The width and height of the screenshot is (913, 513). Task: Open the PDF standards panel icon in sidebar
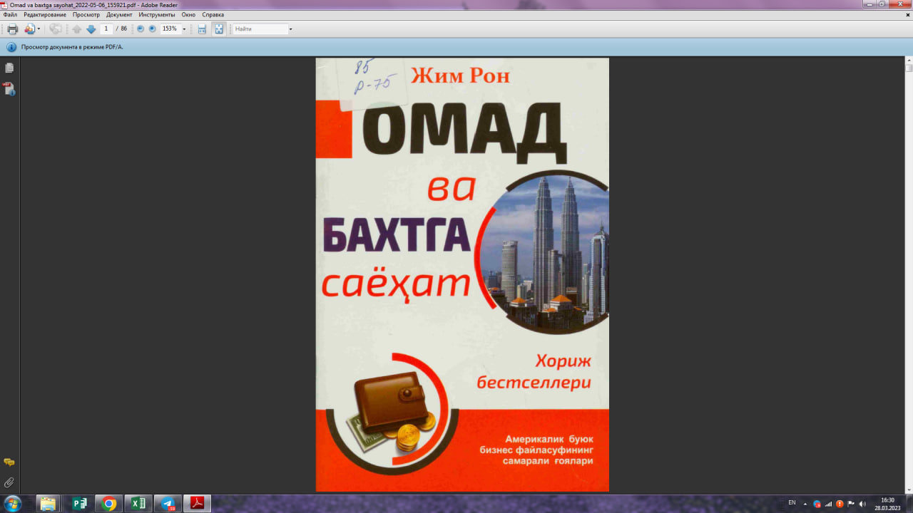point(9,89)
